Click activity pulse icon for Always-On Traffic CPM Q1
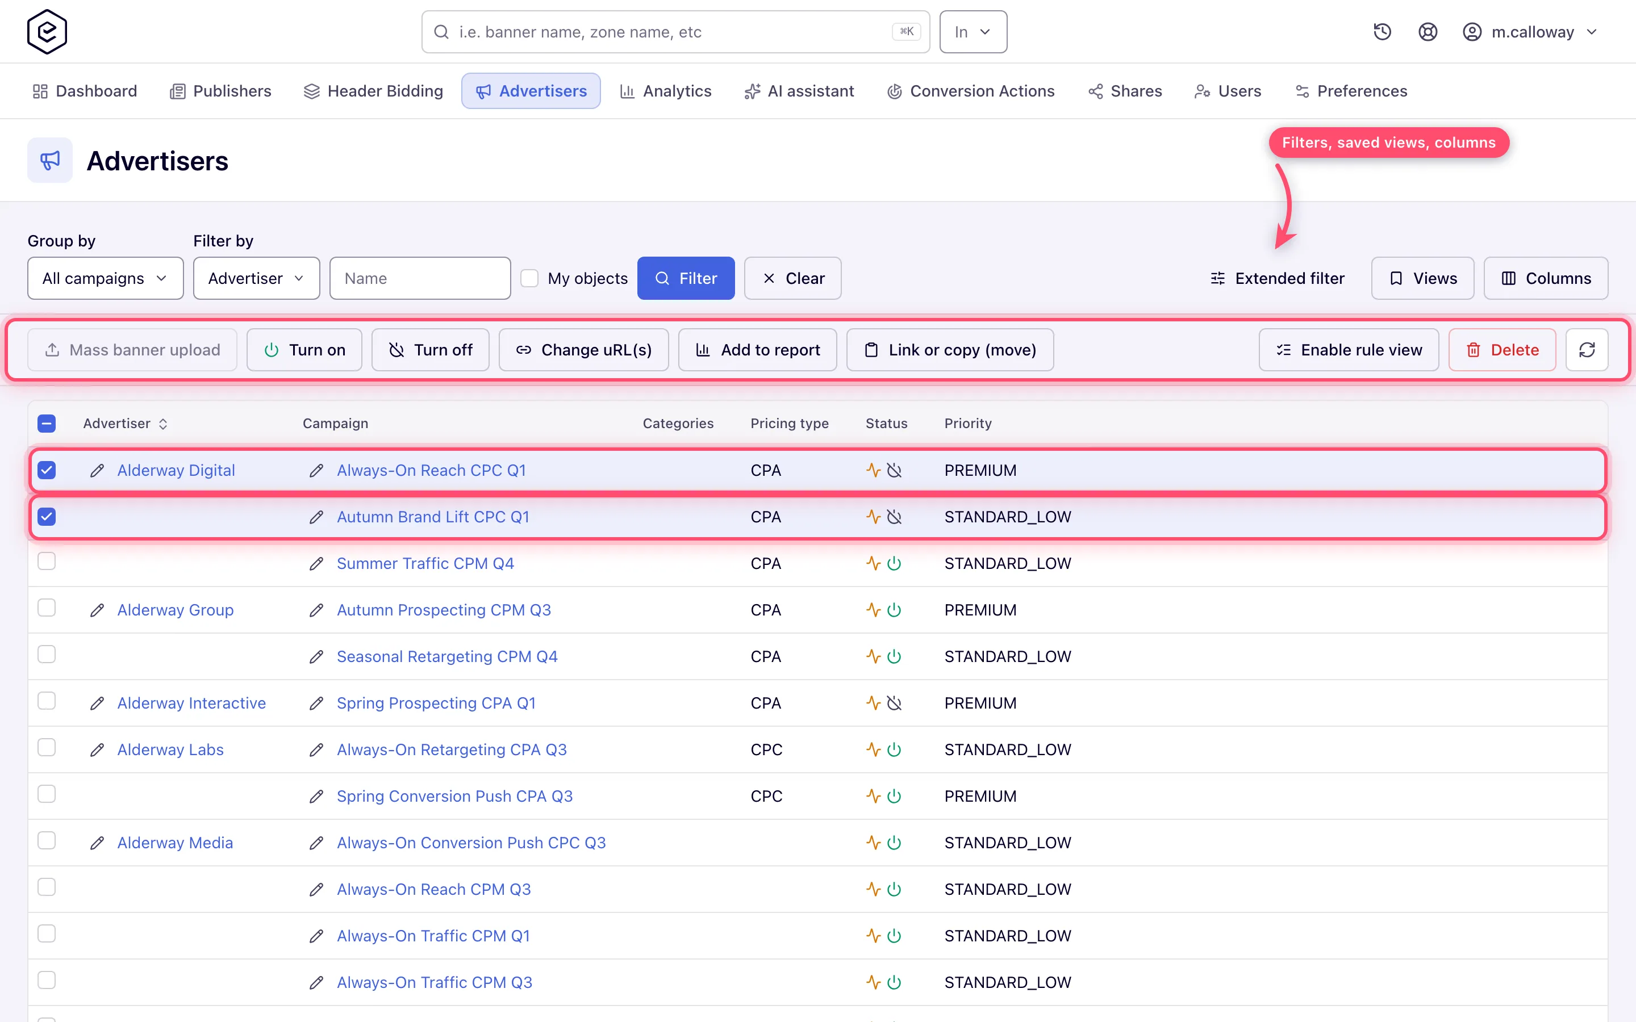Image resolution: width=1636 pixels, height=1022 pixels. pos(874,936)
